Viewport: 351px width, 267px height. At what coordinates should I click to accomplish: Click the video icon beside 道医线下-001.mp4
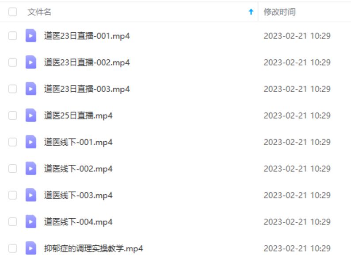click(31, 142)
